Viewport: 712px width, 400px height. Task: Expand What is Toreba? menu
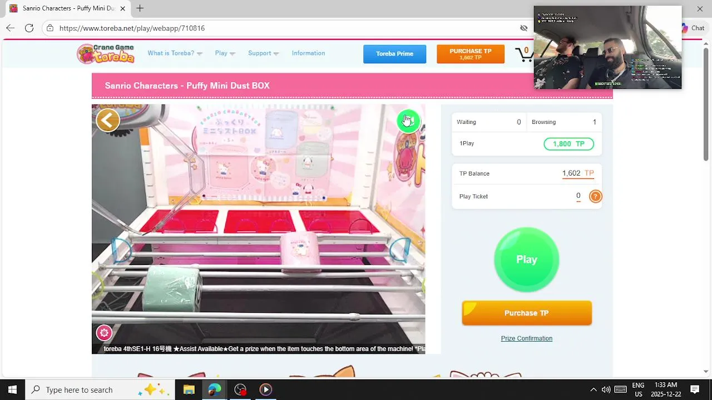point(175,53)
